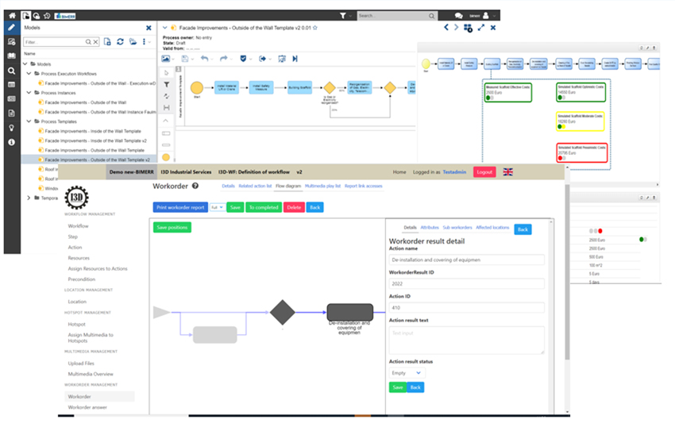Open the home icon in the top bar
Screen dimensions: 675x427
tap(12, 16)
